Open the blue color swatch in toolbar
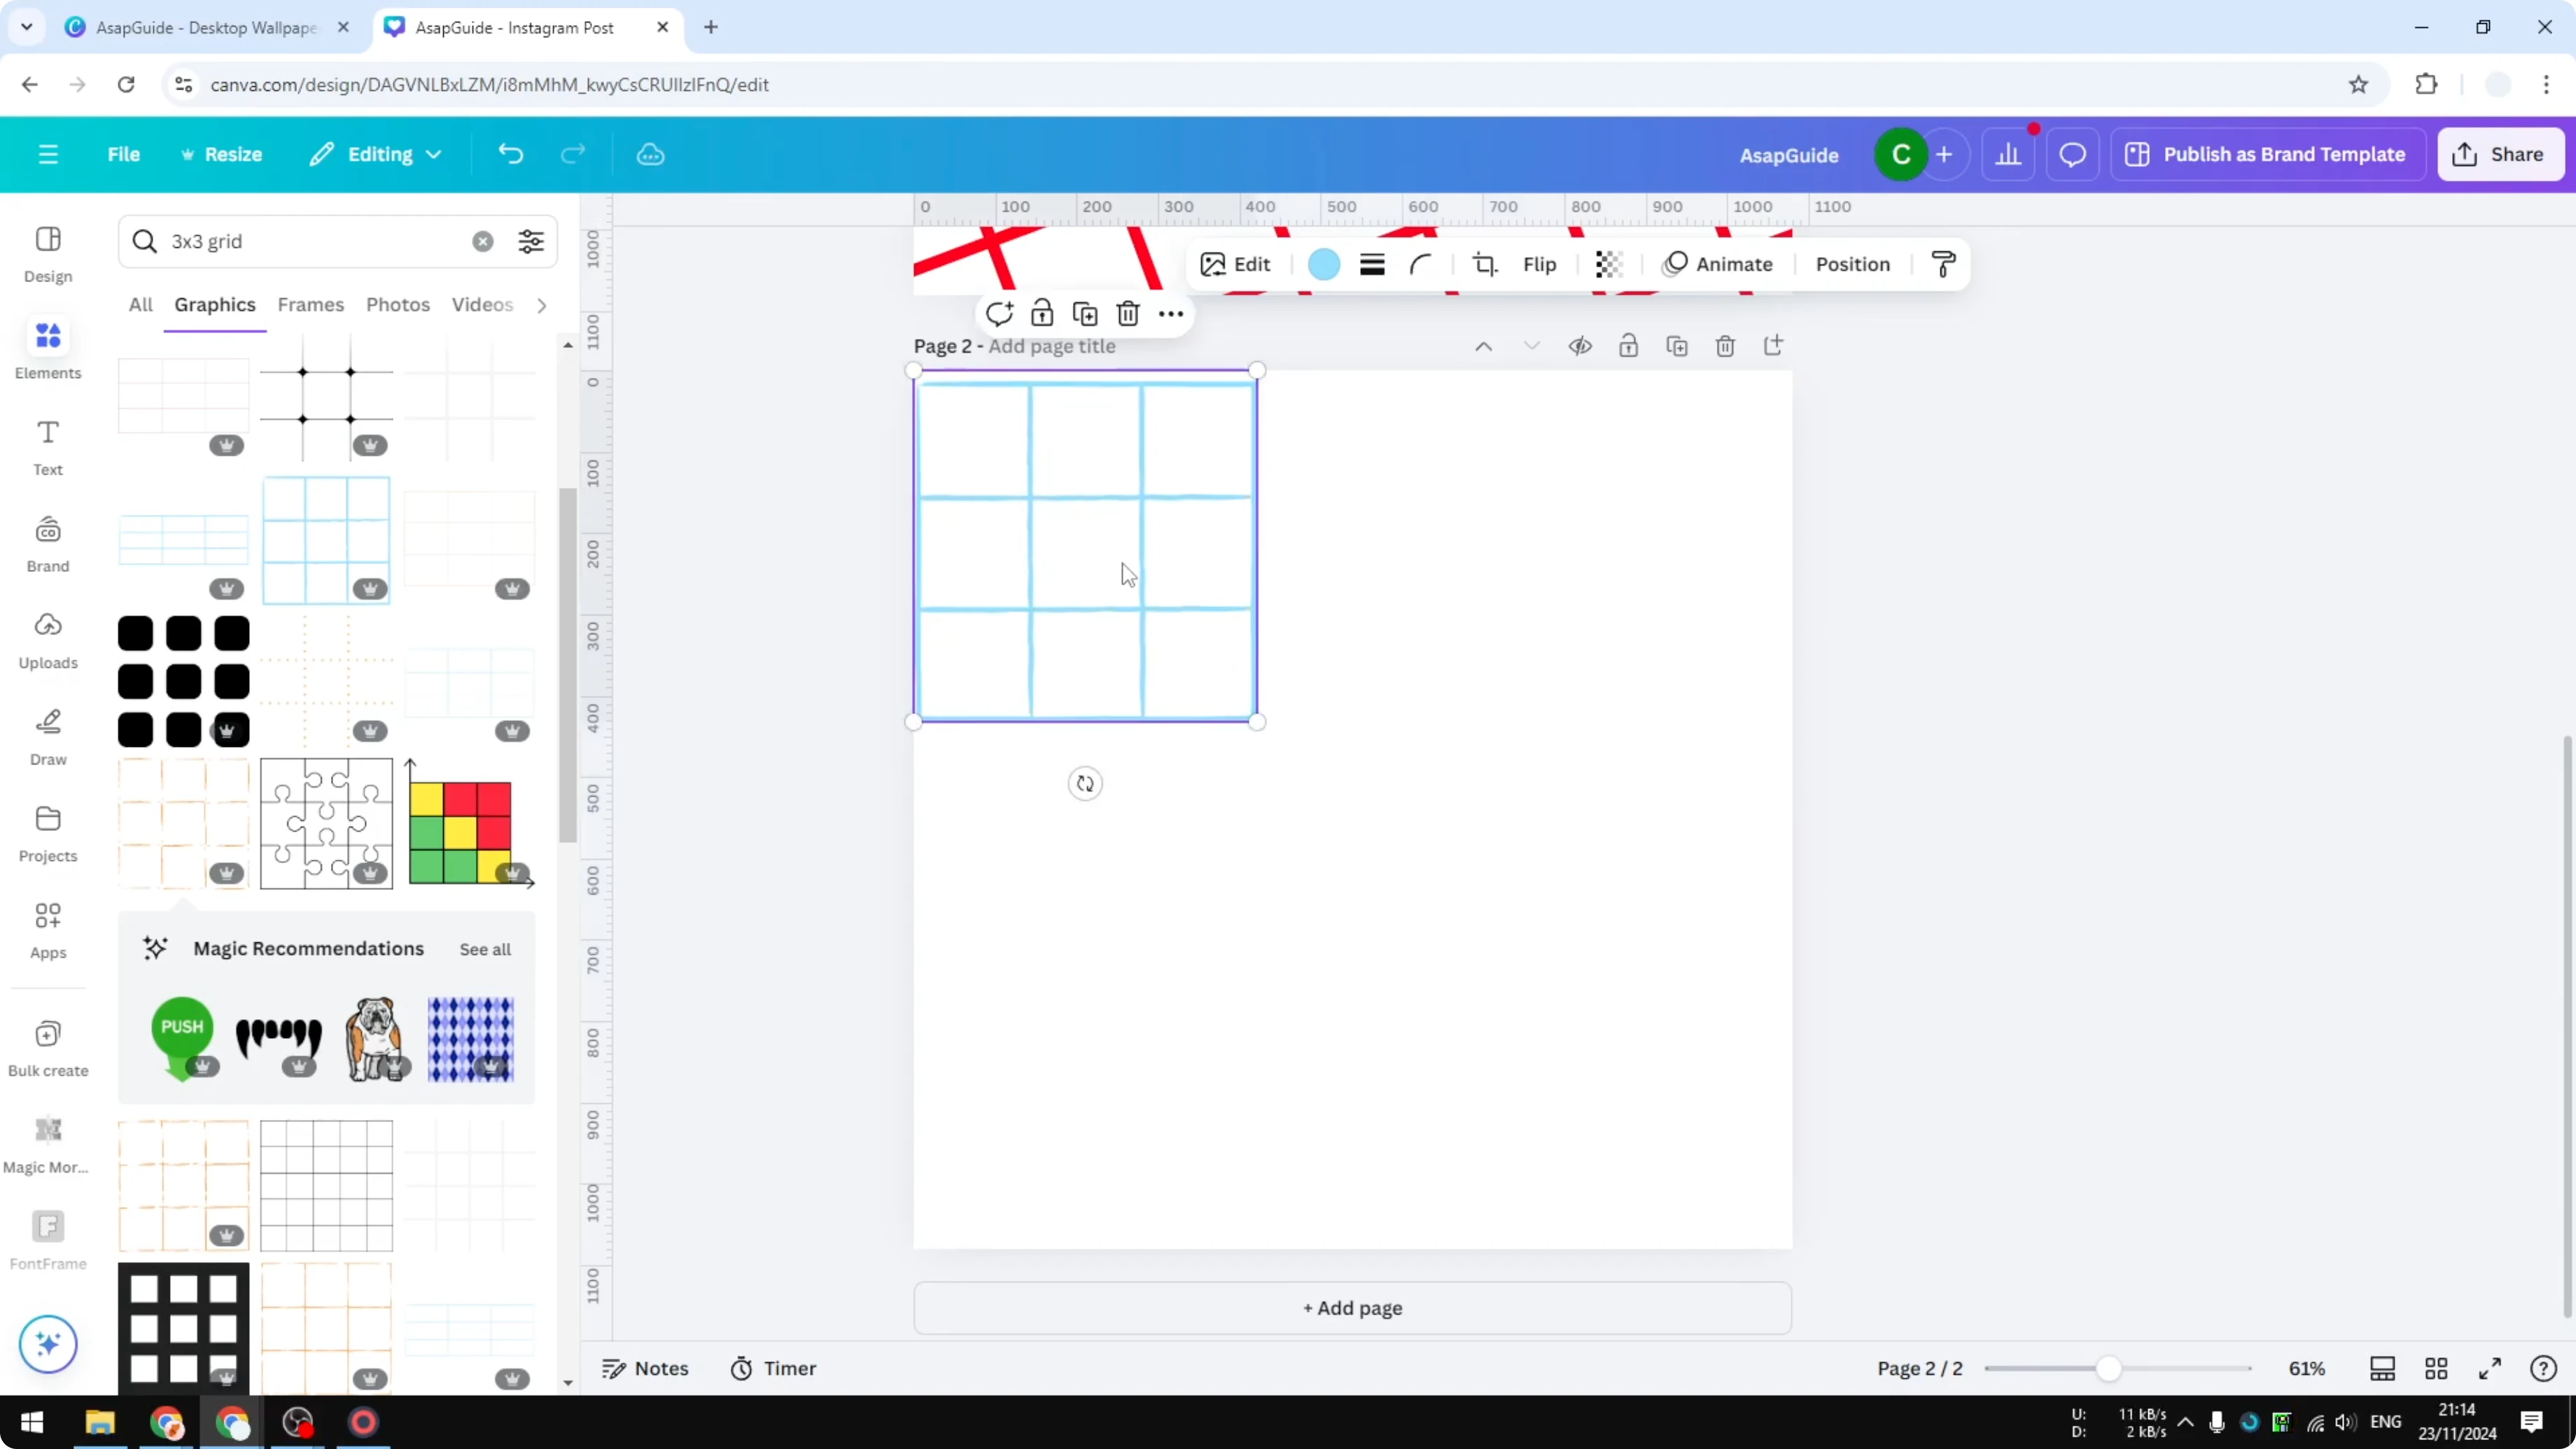 [1323, 264]
